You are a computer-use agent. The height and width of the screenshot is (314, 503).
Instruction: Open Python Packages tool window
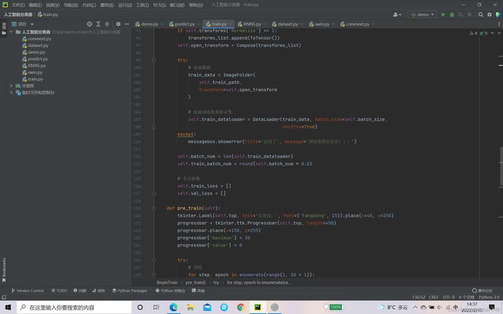pos(130,291)
